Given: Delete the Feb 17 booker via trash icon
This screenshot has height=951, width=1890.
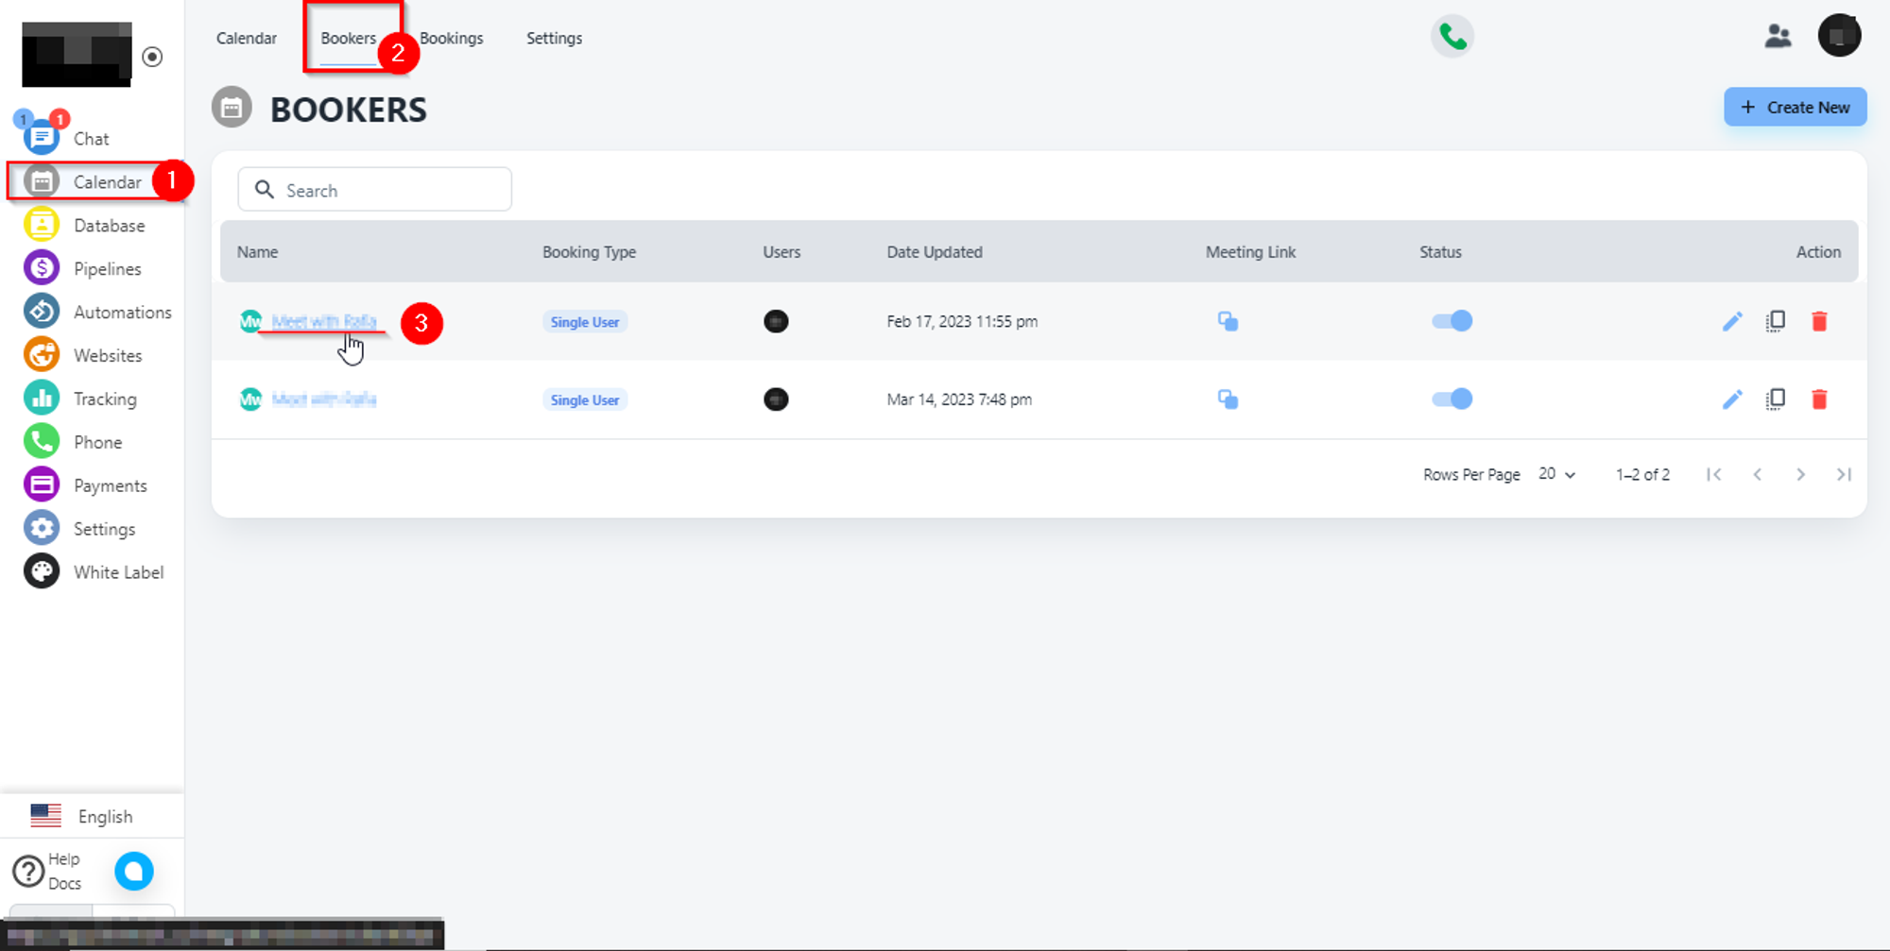Looking at the screenshot, I should coord(1819,322).
